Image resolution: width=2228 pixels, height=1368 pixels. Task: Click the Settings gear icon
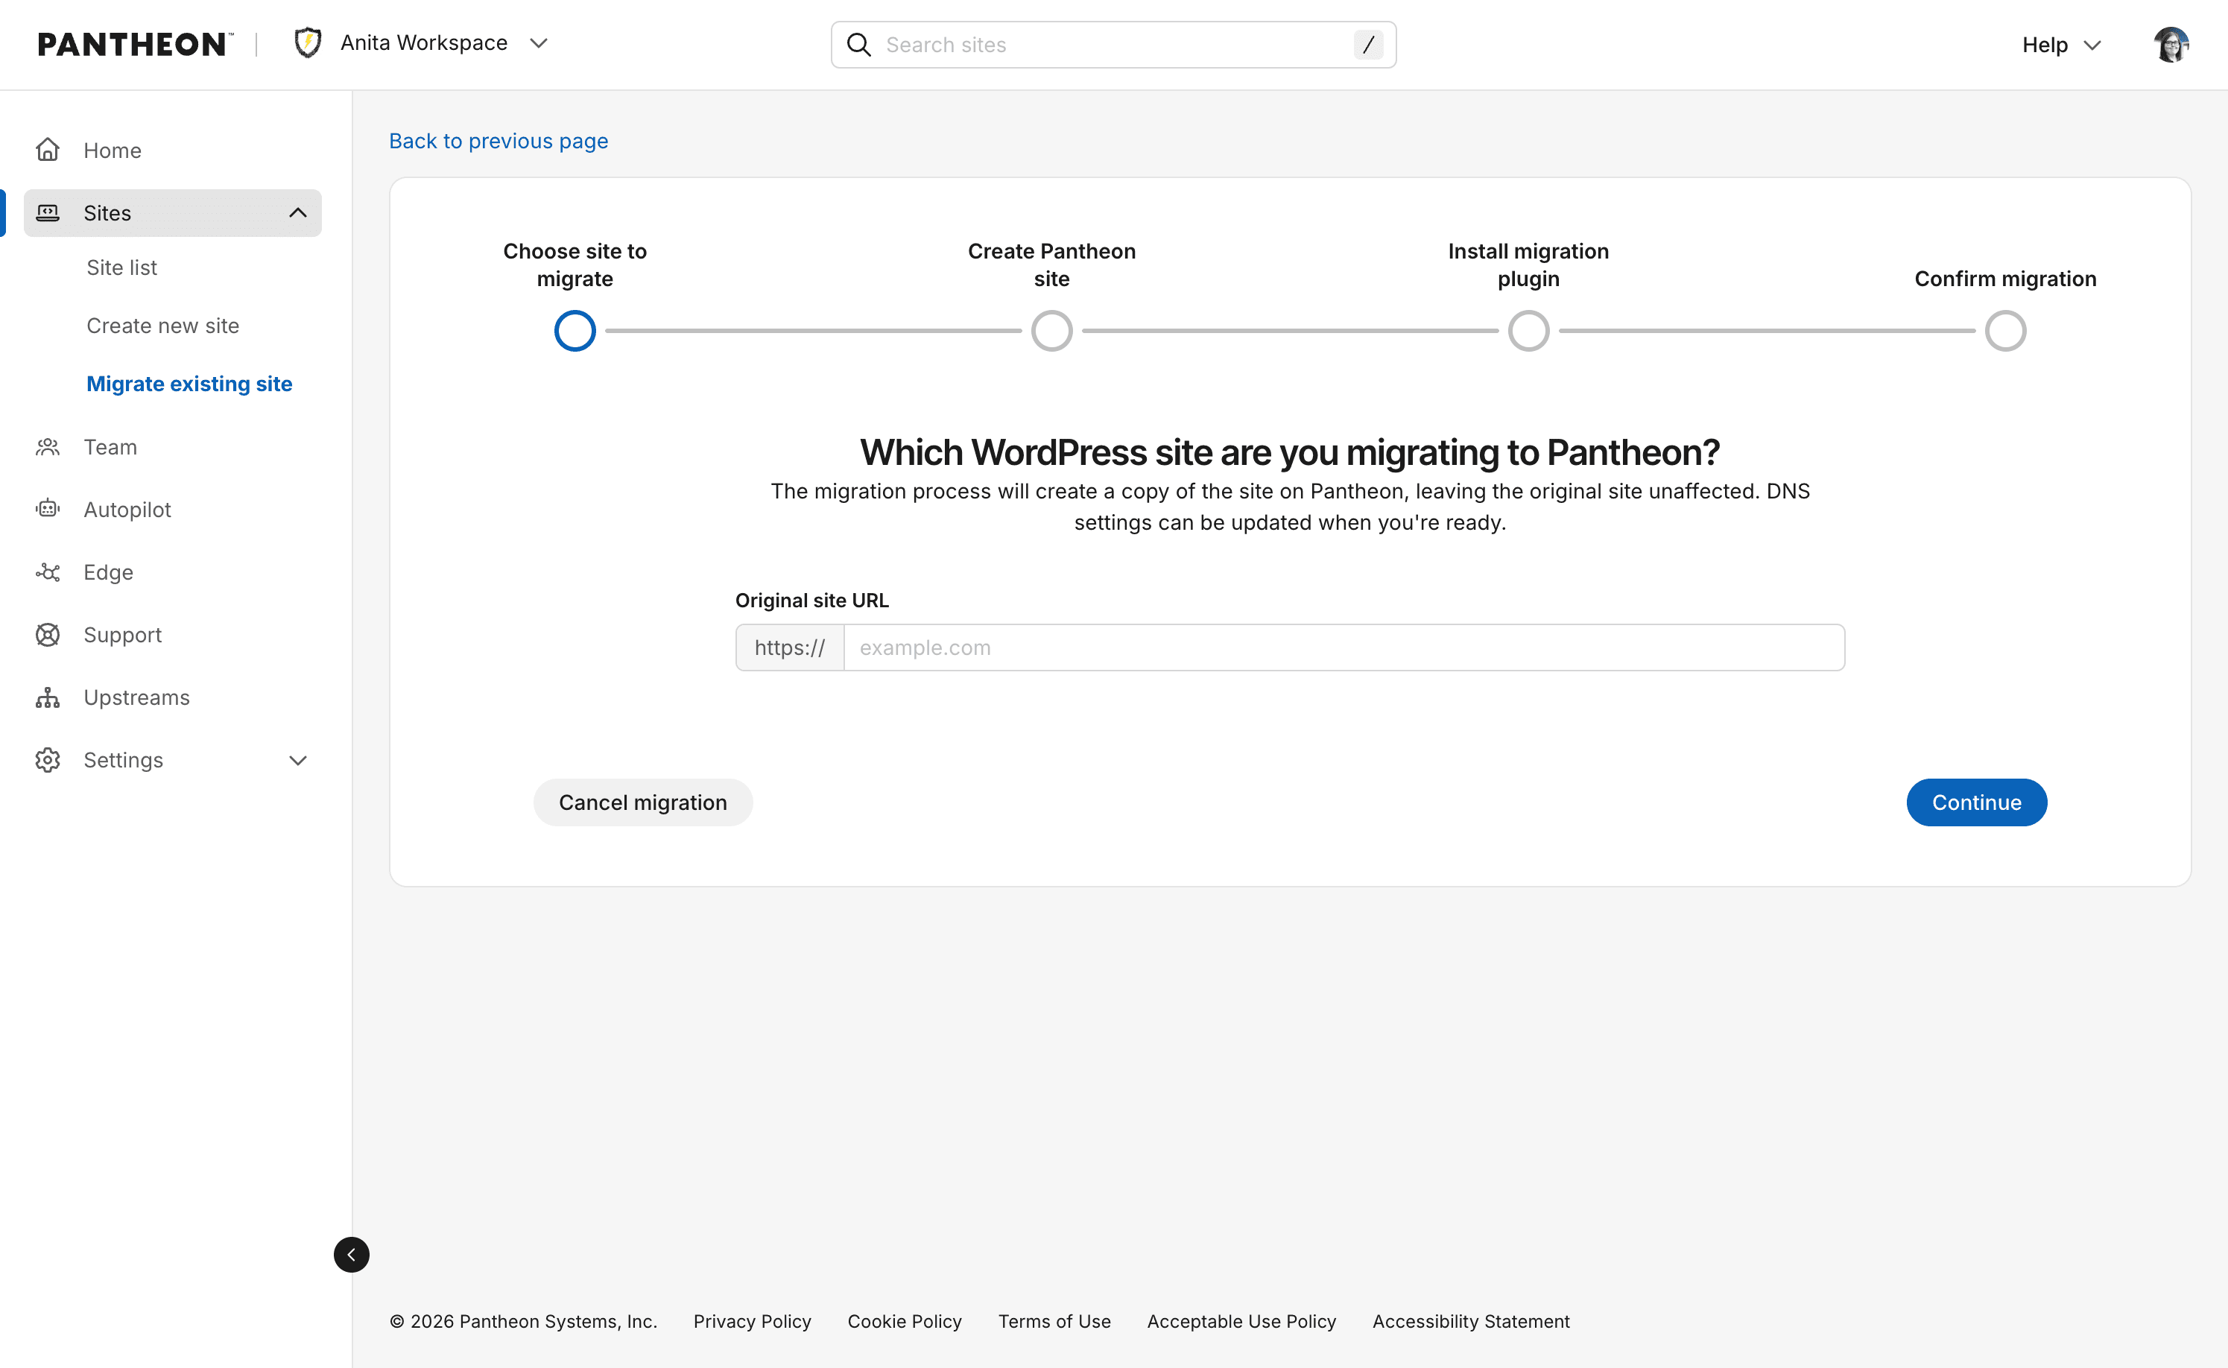(48, 760)
